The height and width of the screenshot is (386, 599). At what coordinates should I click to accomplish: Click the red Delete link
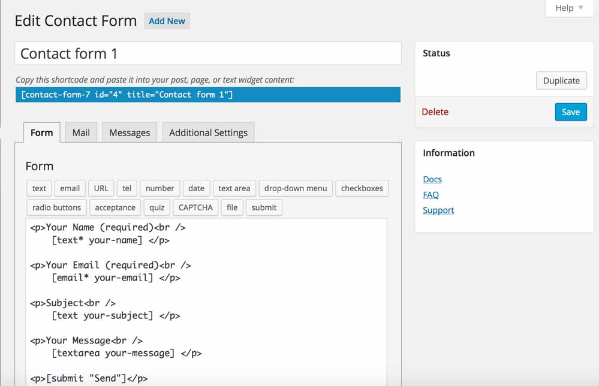[x=435, y=112]
